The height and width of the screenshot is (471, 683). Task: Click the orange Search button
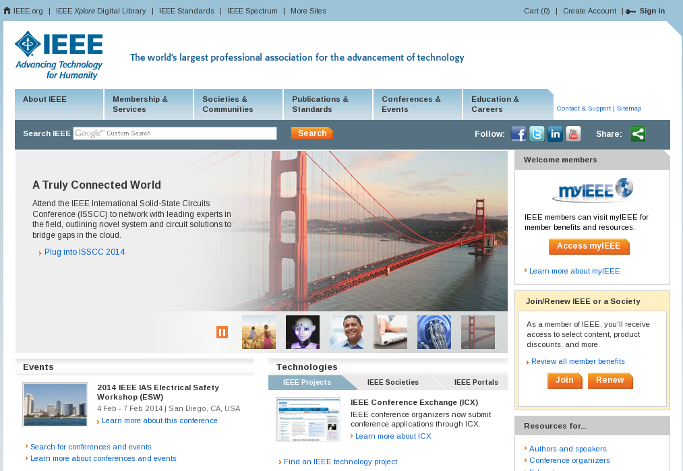tap(312, 133)
